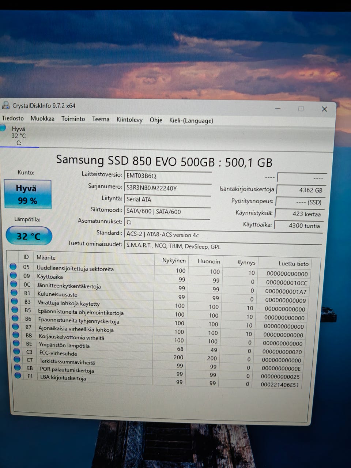
Task: Click the Sarjanumero serial number field
Action: (167, 188)
